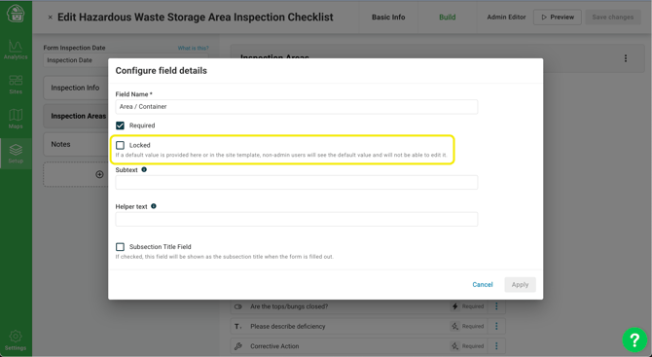Click Admin Editor label
The image size is (652, 357).
click(506, 18)
